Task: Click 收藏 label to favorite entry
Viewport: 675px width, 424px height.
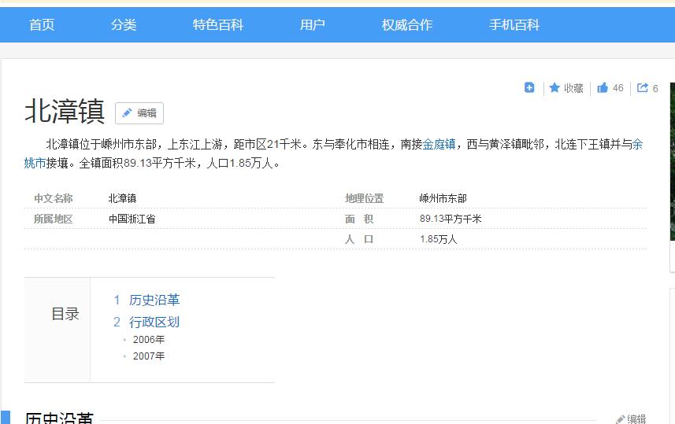Action: pos(573,88)
